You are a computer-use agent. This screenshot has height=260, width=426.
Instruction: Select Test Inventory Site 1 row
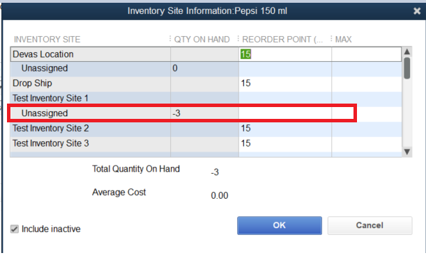click(206, 98)
